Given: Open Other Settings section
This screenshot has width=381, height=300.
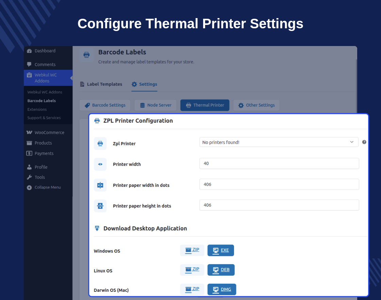Looking at the screenshot, I should 256,105.
